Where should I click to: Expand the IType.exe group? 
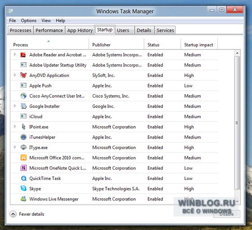click(15, 147)
